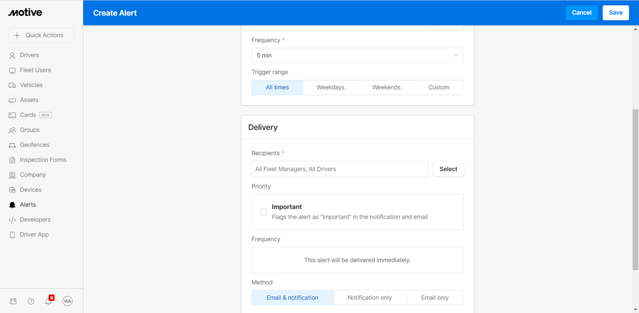Image resolution: width=639 pixels, height=313 pixels.
Task: Open the map panel icon at bottom left
Action: pos(13,301)
